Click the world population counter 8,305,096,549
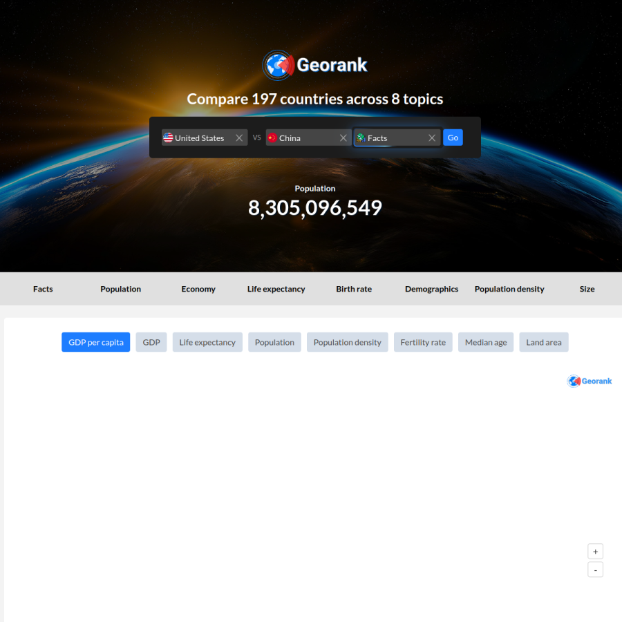The width and height of the screenshot is (622, 622). (x=315, y=208)
